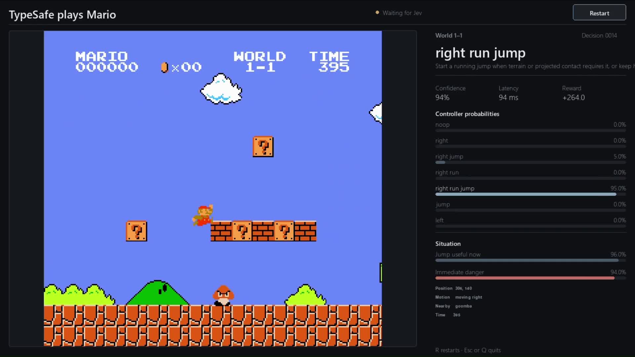Click the 'left' probability label

(x=439, y=220)
